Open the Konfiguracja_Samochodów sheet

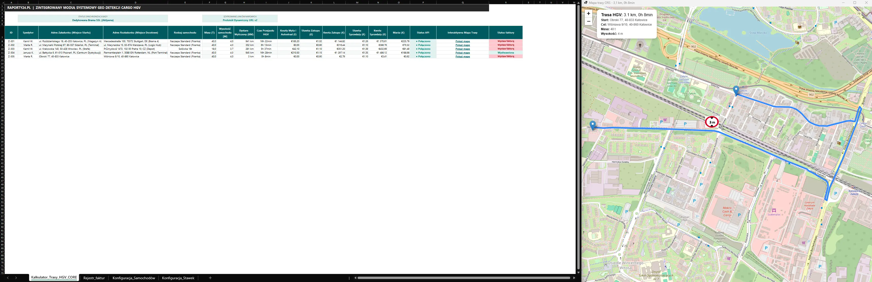coord(134,278)
